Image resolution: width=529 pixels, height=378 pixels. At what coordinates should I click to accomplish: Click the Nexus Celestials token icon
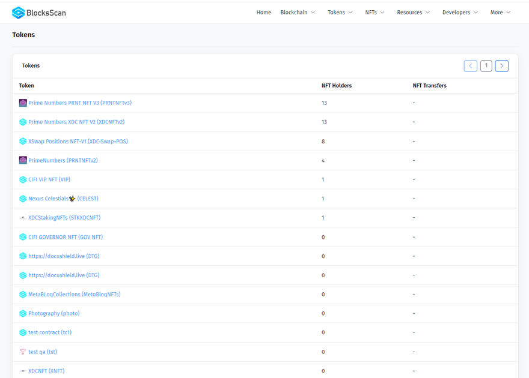(23, 199)
